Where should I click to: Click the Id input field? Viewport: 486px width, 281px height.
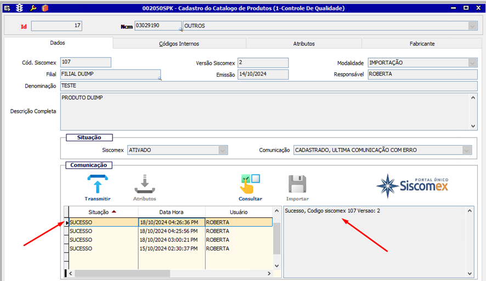click(x=56, y=26)
